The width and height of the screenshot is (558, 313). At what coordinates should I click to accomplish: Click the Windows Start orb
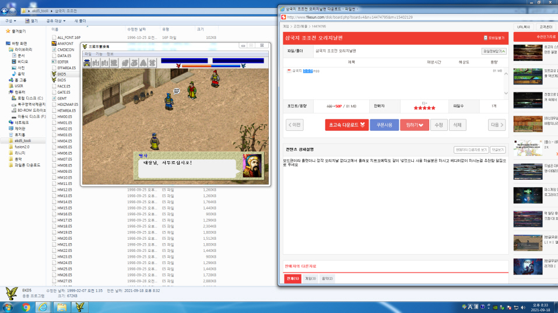click(x=8, y=307)
